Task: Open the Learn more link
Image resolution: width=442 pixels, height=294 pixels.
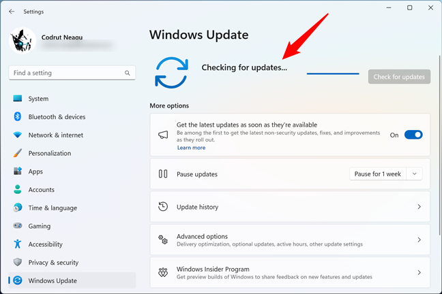Action: [x=191, y=148]
